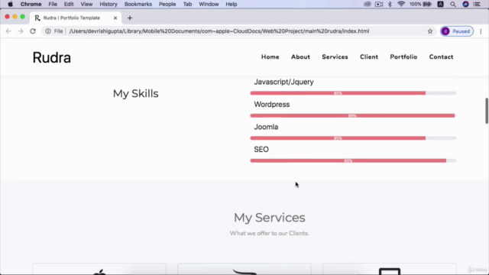Open the Tab menu

coord(187,4)
